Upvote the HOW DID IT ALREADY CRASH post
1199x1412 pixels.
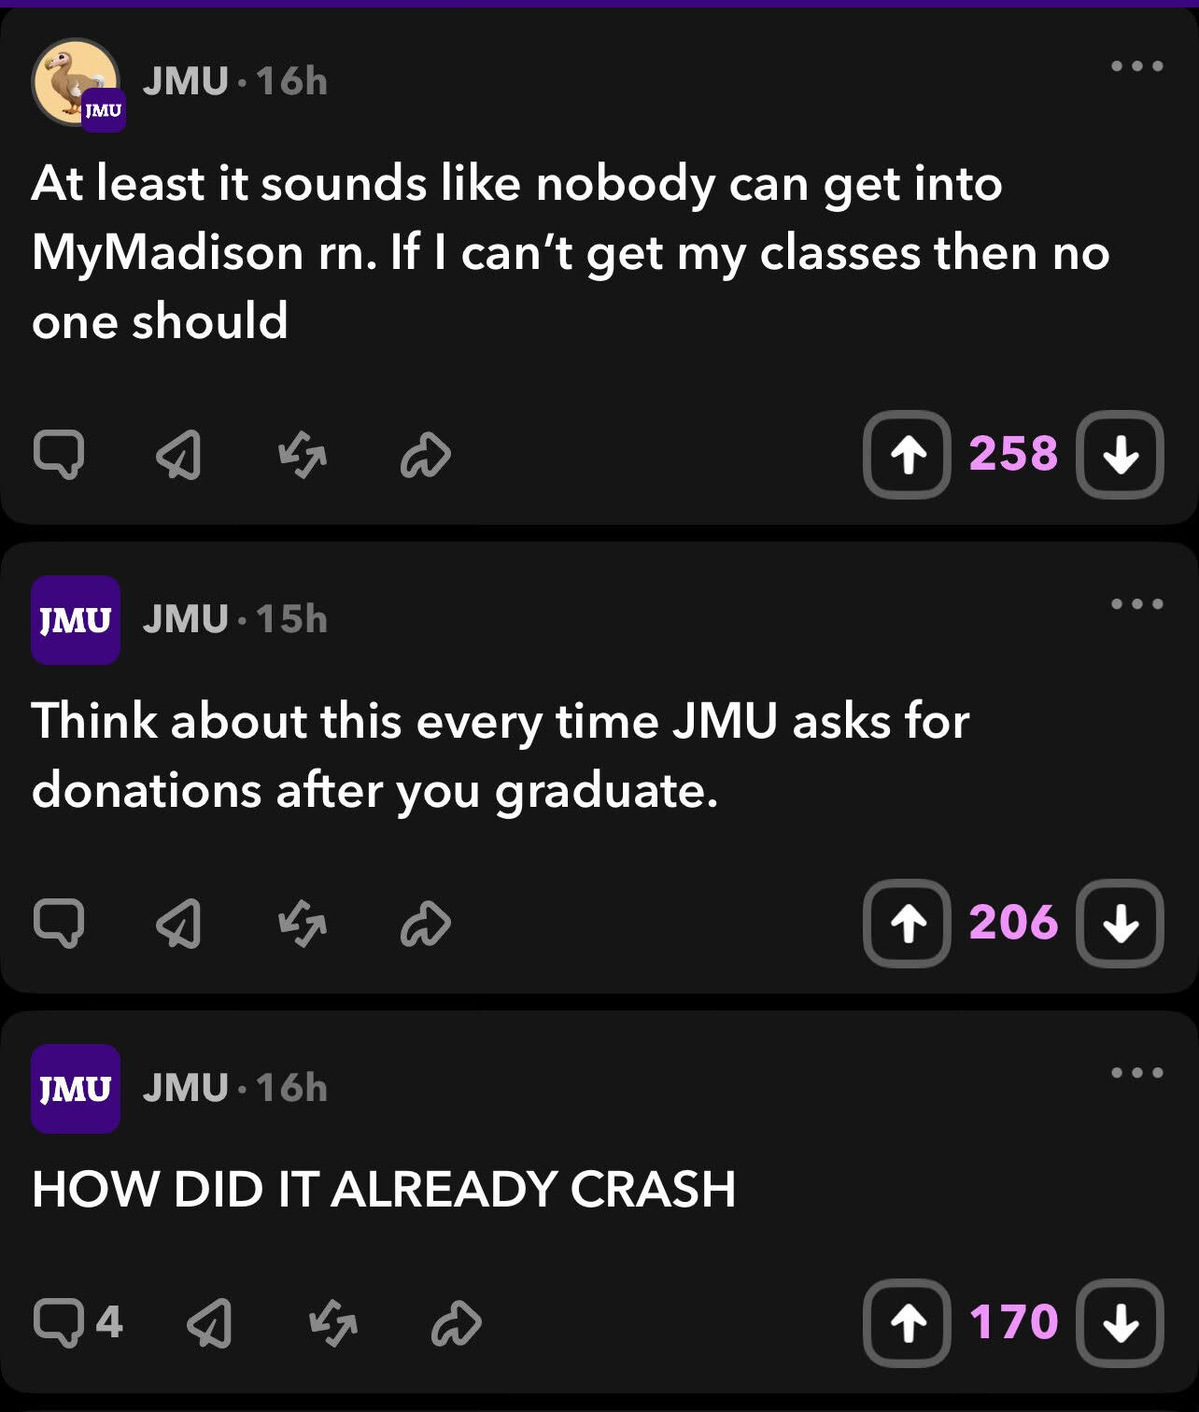coord(907,1322)
